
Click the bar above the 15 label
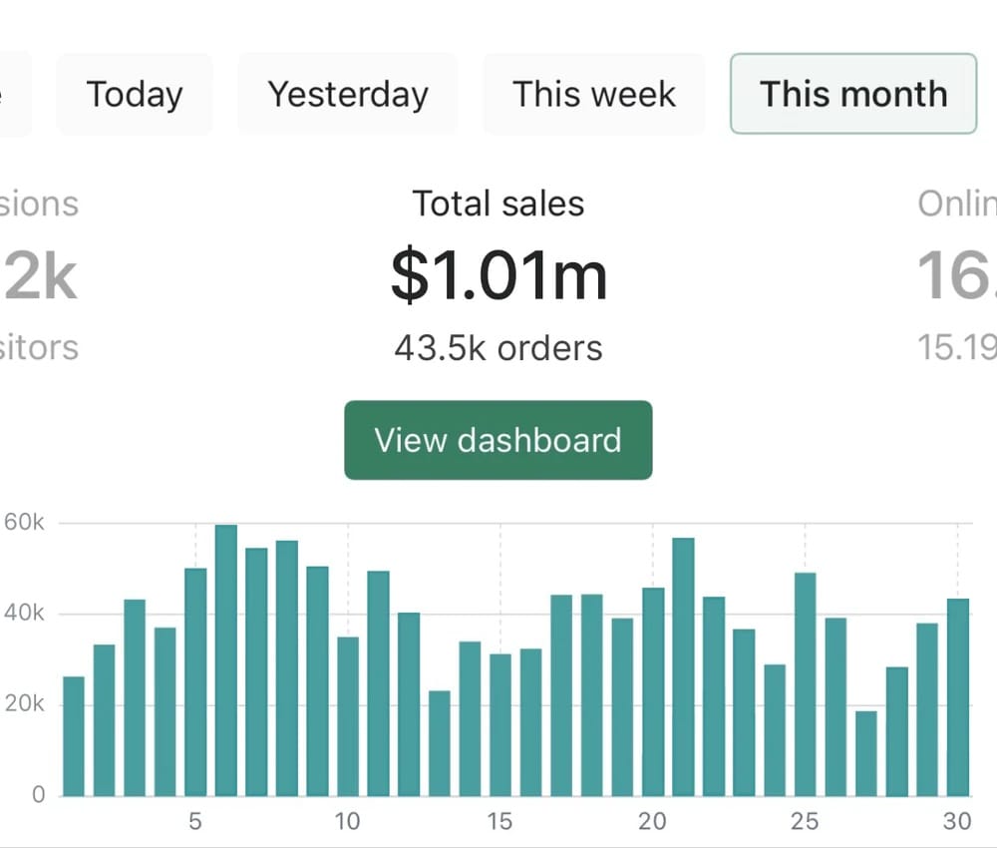click(500, 725)
